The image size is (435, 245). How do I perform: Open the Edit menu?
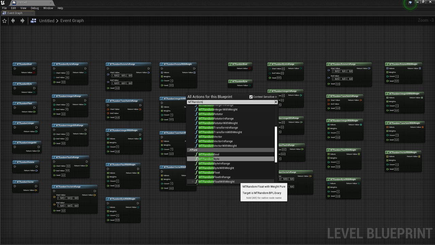click(x=14, y=8)
